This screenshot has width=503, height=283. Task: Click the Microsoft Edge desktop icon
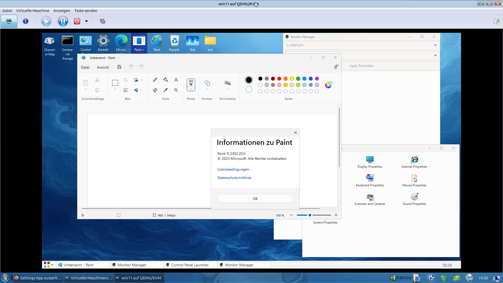tap(121, 43)
